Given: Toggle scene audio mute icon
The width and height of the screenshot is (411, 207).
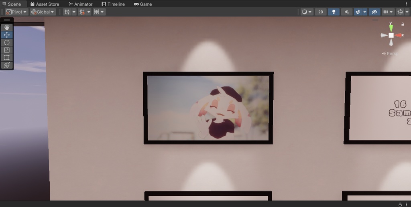Looking at the screenshot, I should click(x=347, y=12).
